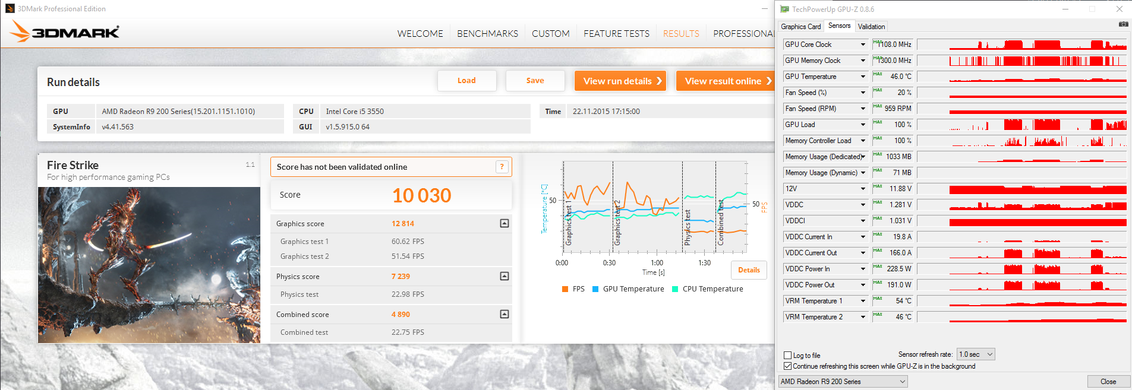1132x390 pixels.
Task: Open the VDDCI sensor dropdown
Action: click(863, 221)
